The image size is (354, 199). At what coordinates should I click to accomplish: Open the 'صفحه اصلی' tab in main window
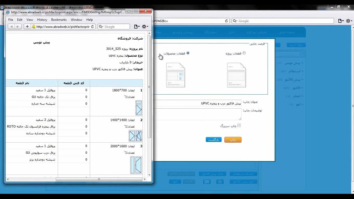pyautogui.click(x=287, y=32)
